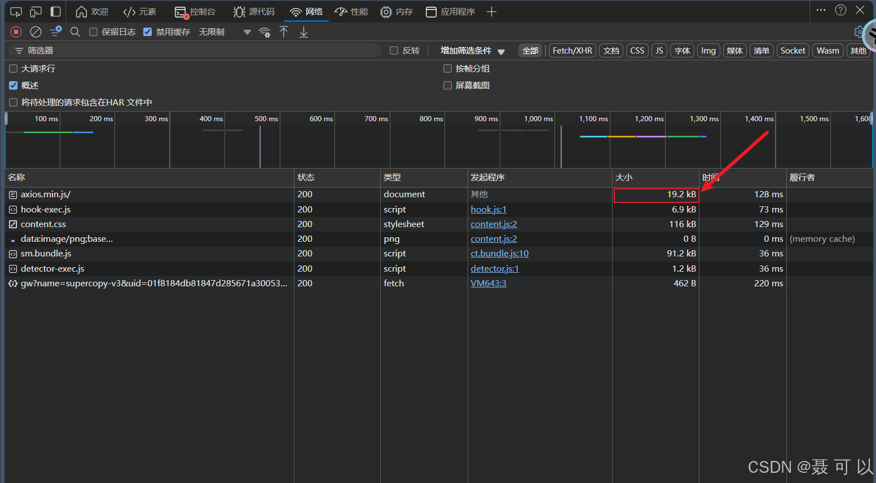Viewport: 876px width, 483px height.
Task: Switch to the 元素 elements tab
Action: click(x=140, y=12)
